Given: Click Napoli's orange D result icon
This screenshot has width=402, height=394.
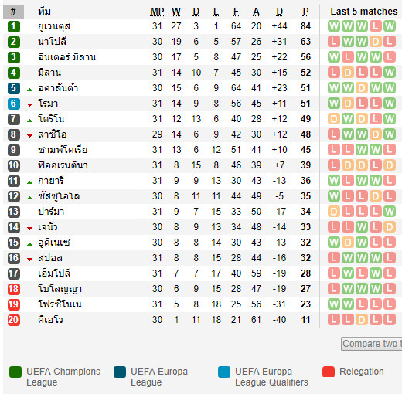Looking at the screenshot, I should pos(376,42).
